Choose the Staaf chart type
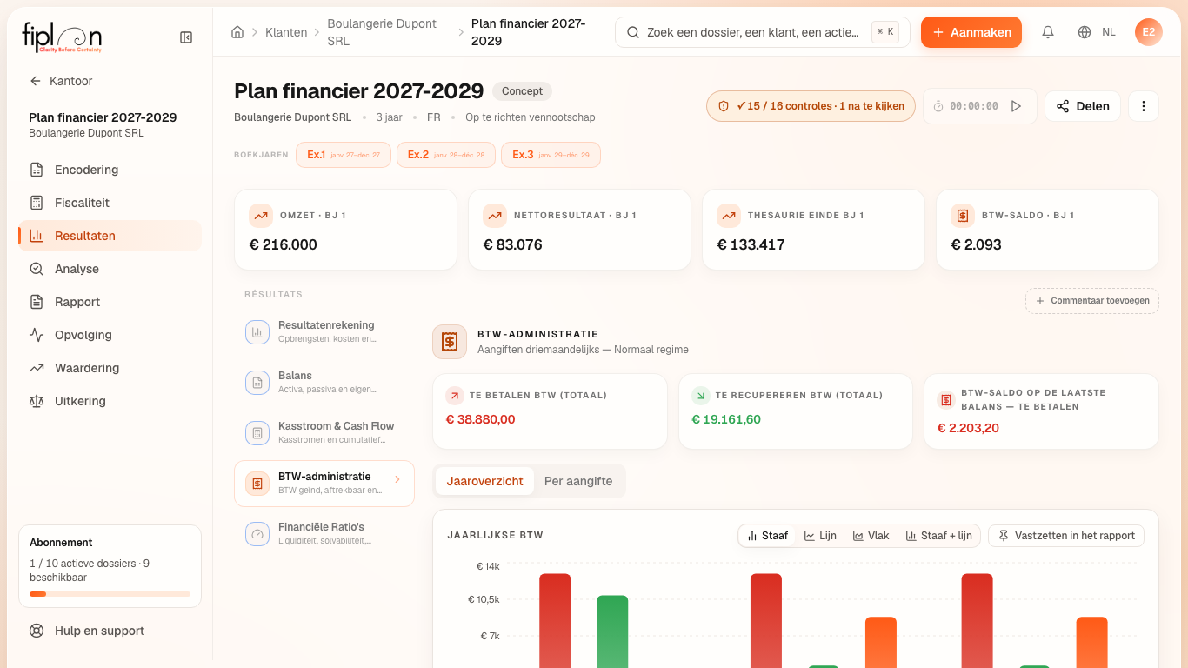The image size is (1188, 668). pyautogui.click(x=767, y=536)
